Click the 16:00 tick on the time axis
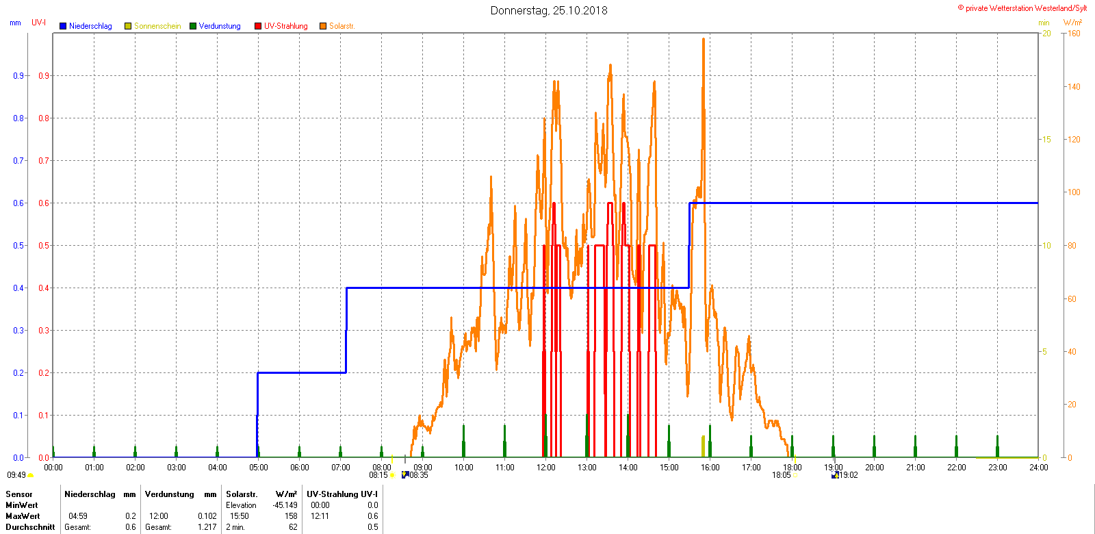1095x534 pixels. coord(710,468)
